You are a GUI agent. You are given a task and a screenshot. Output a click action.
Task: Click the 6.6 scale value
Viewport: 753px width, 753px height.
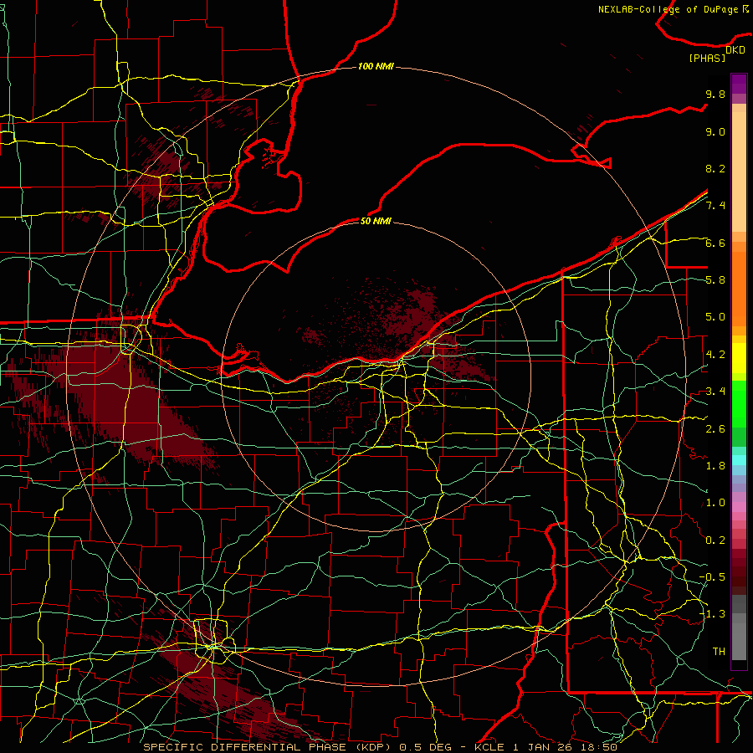[x=715, y=243]
